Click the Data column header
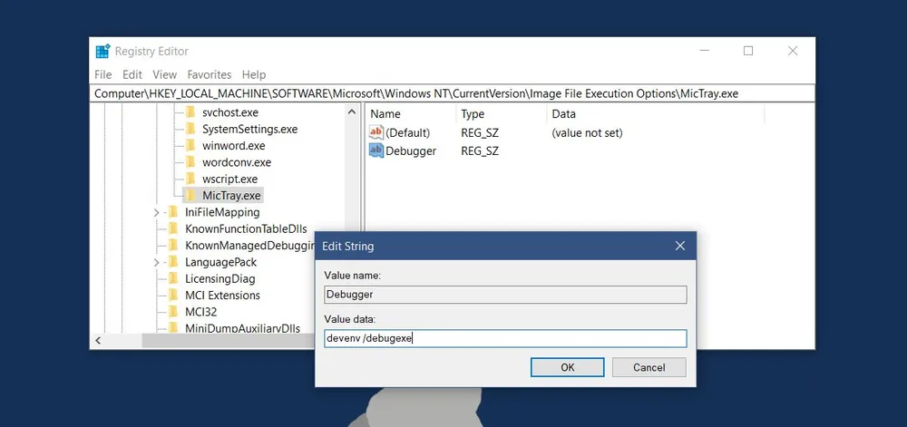Screen dimensions: 907x427 coord(564,114)
